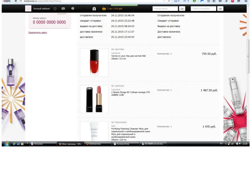Click order number № L8047900
Image resolution: width=252 pixels, height=174 pixels.
tap(118, 49)
